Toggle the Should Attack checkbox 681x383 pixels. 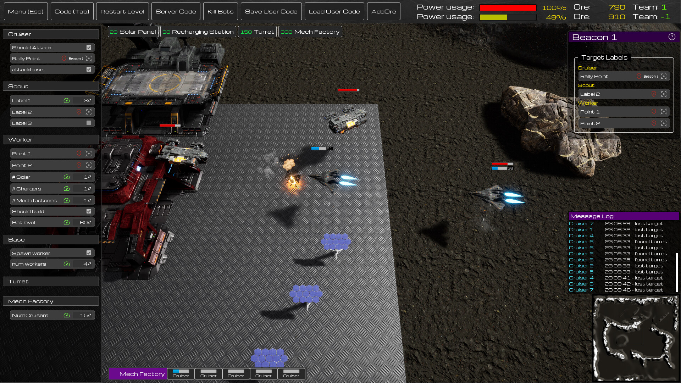click(89, 47)
